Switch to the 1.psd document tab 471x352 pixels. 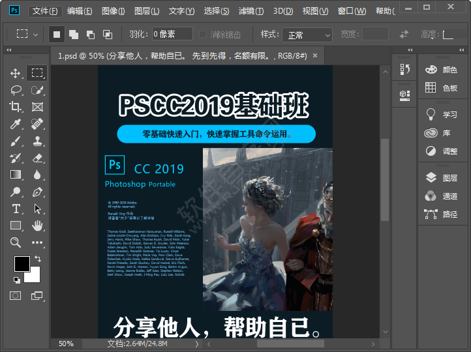(182, 56)
